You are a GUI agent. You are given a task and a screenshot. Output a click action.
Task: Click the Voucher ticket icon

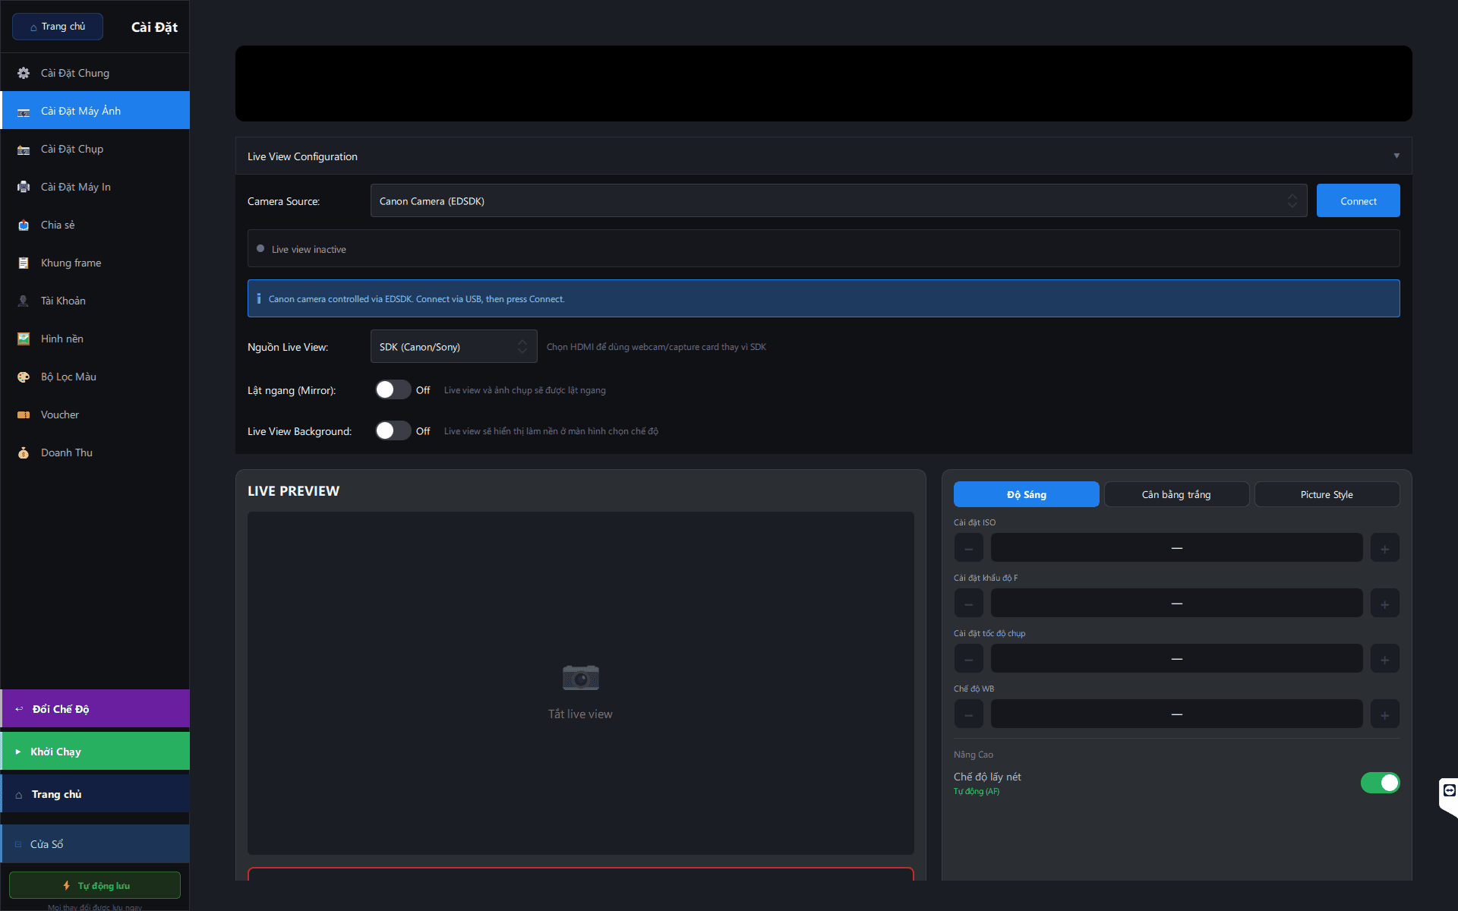tap(24, 415)
